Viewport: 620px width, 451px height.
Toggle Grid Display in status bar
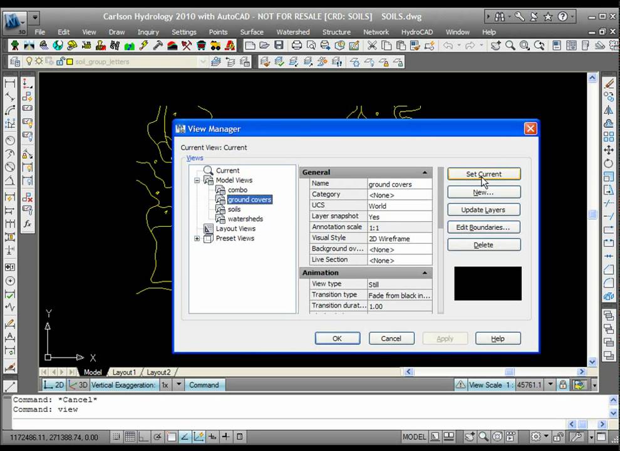click(x=130, y=437)
